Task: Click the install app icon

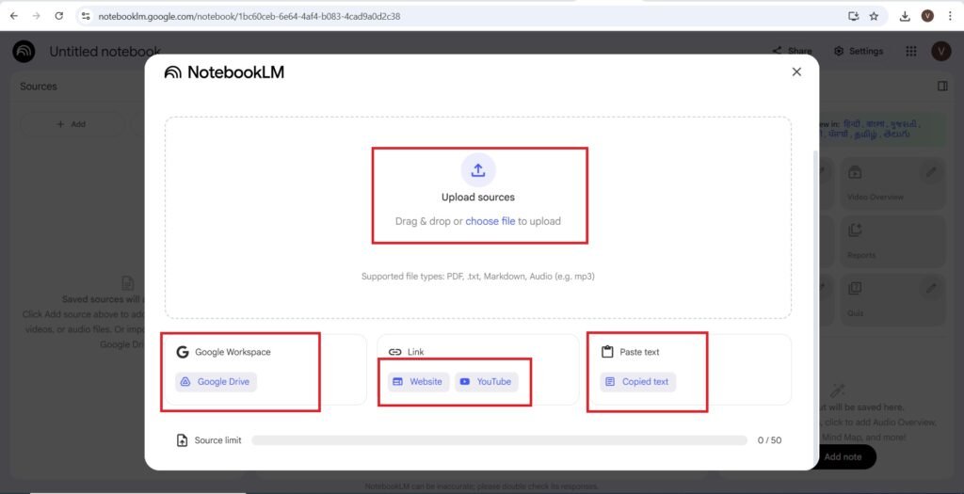Action: pos(853,16)
